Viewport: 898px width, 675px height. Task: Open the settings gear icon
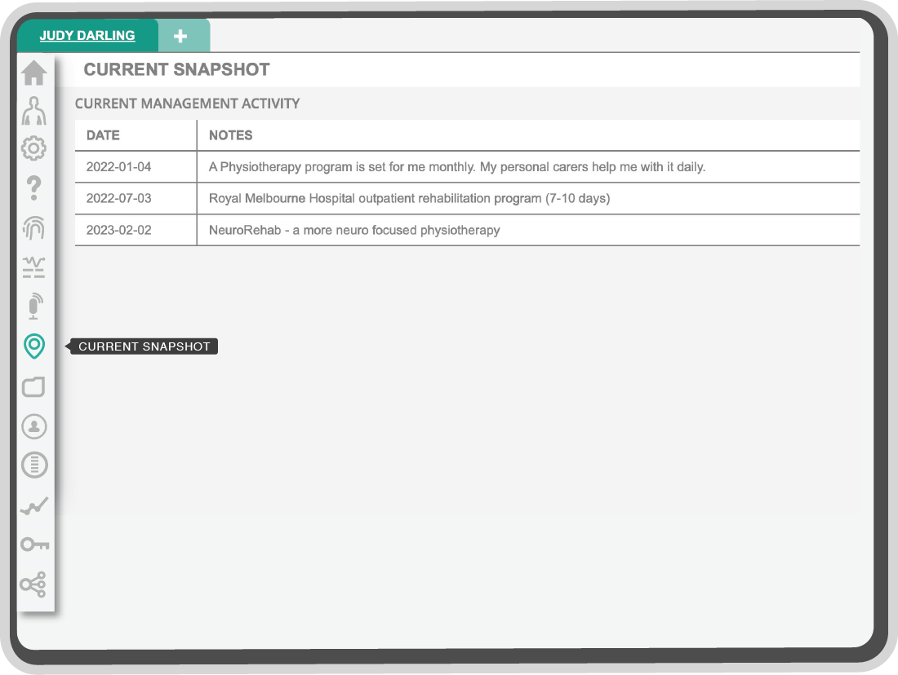[33, 148]
